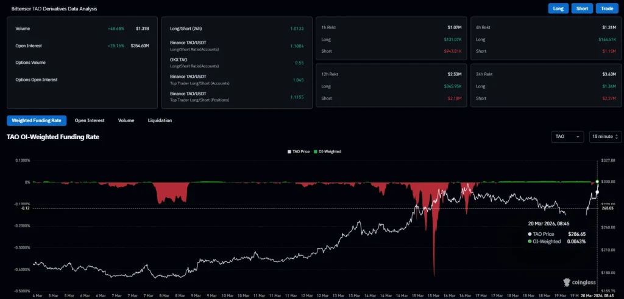Click the Bittensor TAO Derivatives Data Analysis title
The width and height of the screenshot is (624, 299).
[54, 9]
